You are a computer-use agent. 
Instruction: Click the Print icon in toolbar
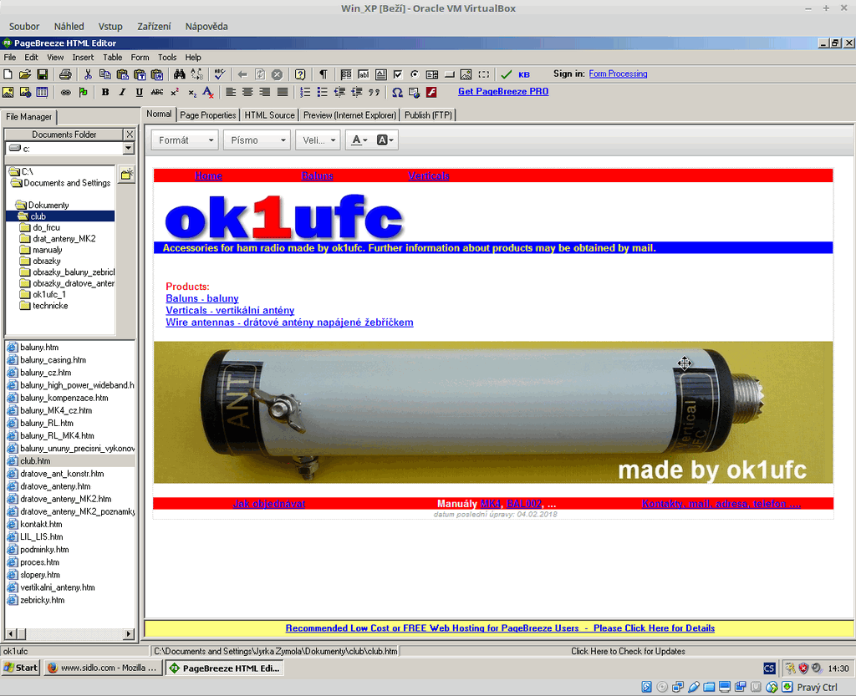65,74
